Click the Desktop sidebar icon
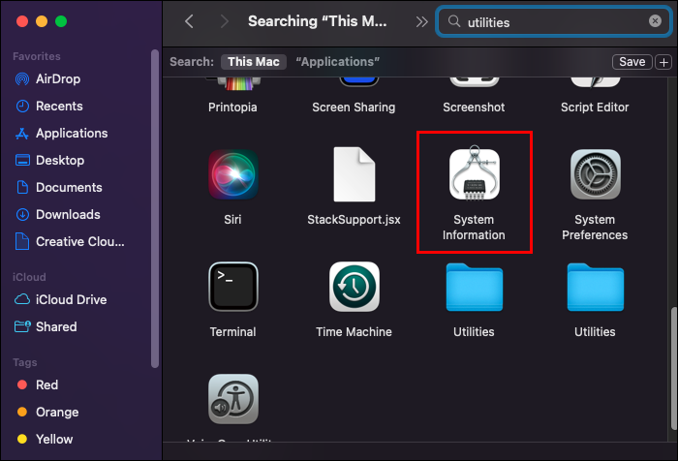 point(22,160)
